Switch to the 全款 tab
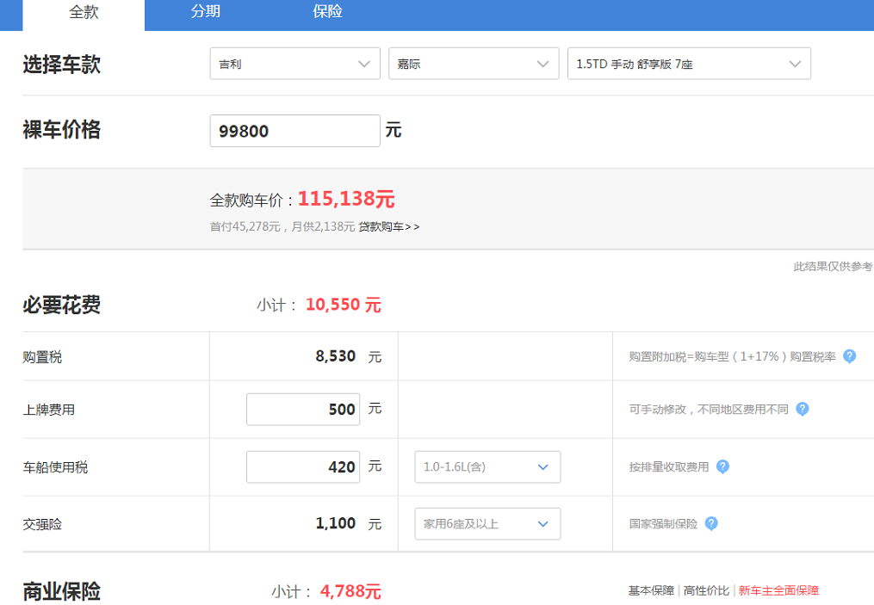This screenshot has height=605, width=874. [84, 14]
